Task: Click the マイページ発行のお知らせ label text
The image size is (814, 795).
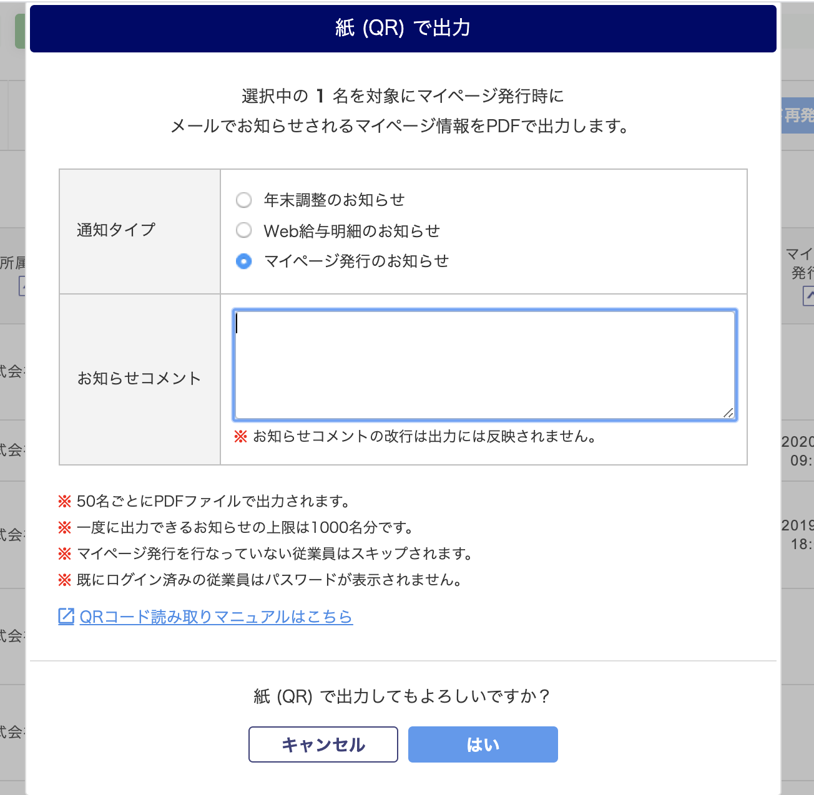Action: point(356,261)
